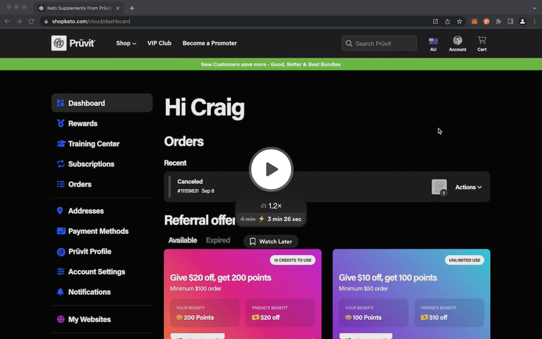
Task: Click the Dashboard sidebar icon
Action: point(60,103)
